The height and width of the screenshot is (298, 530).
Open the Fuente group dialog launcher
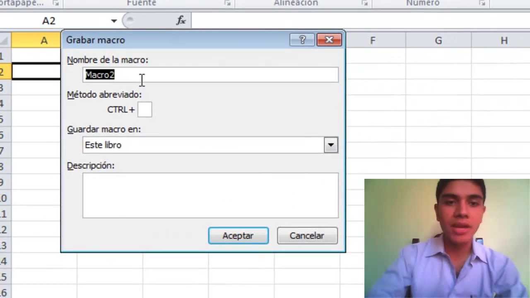coord(227,3)
